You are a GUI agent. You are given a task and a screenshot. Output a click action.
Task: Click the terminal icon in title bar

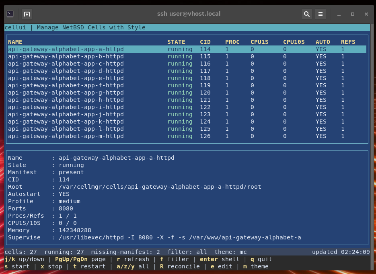coord(10,14)
